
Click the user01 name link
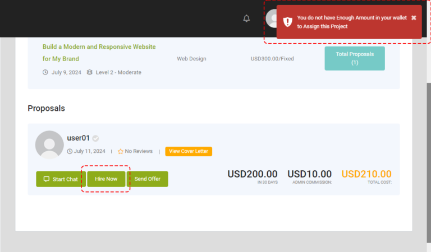79,138
